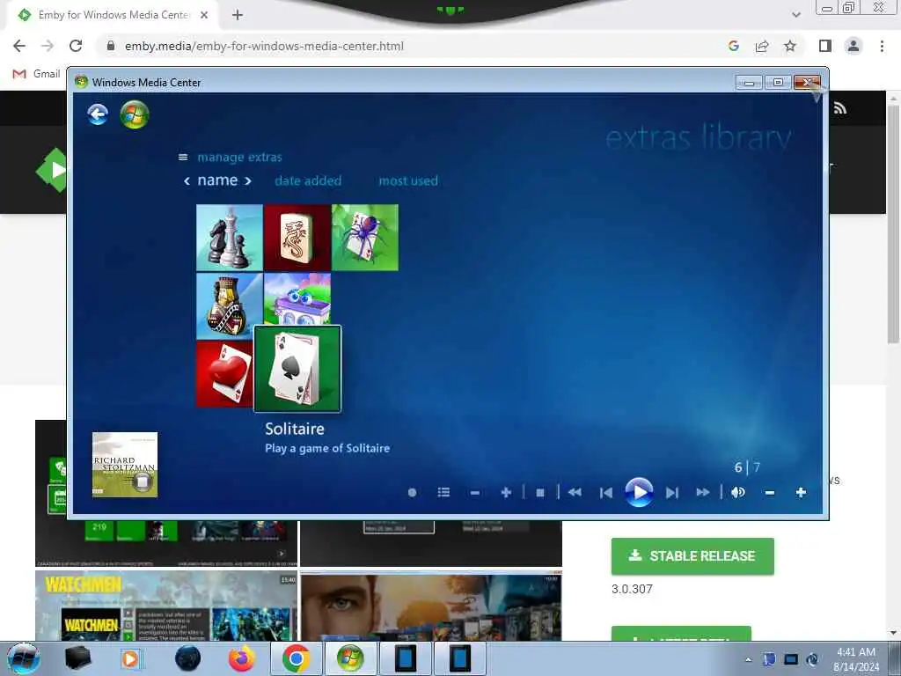Viewport: 901px width, 676px height.
Task: Click the Richard Stoltzman now playing thumbnail
Action: tap(125, 465)
